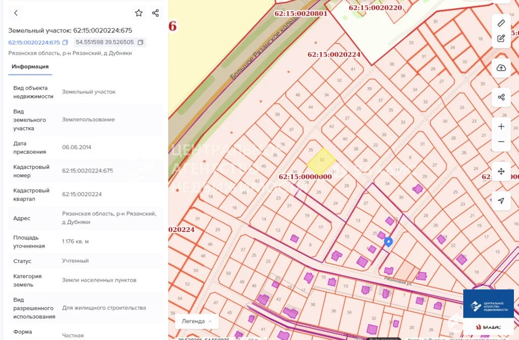The image size is (519, 340).
Task: Copy cadastral number 62:15:0020224:675
Action: pos(65,42)
